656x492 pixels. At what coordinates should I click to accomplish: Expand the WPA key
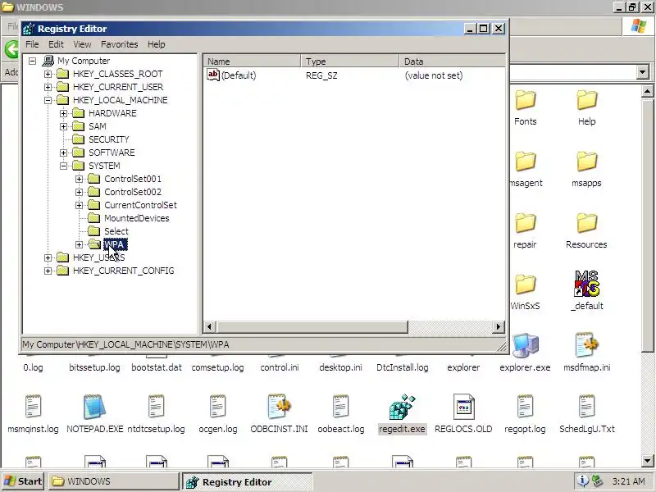[x=79, y=244]
